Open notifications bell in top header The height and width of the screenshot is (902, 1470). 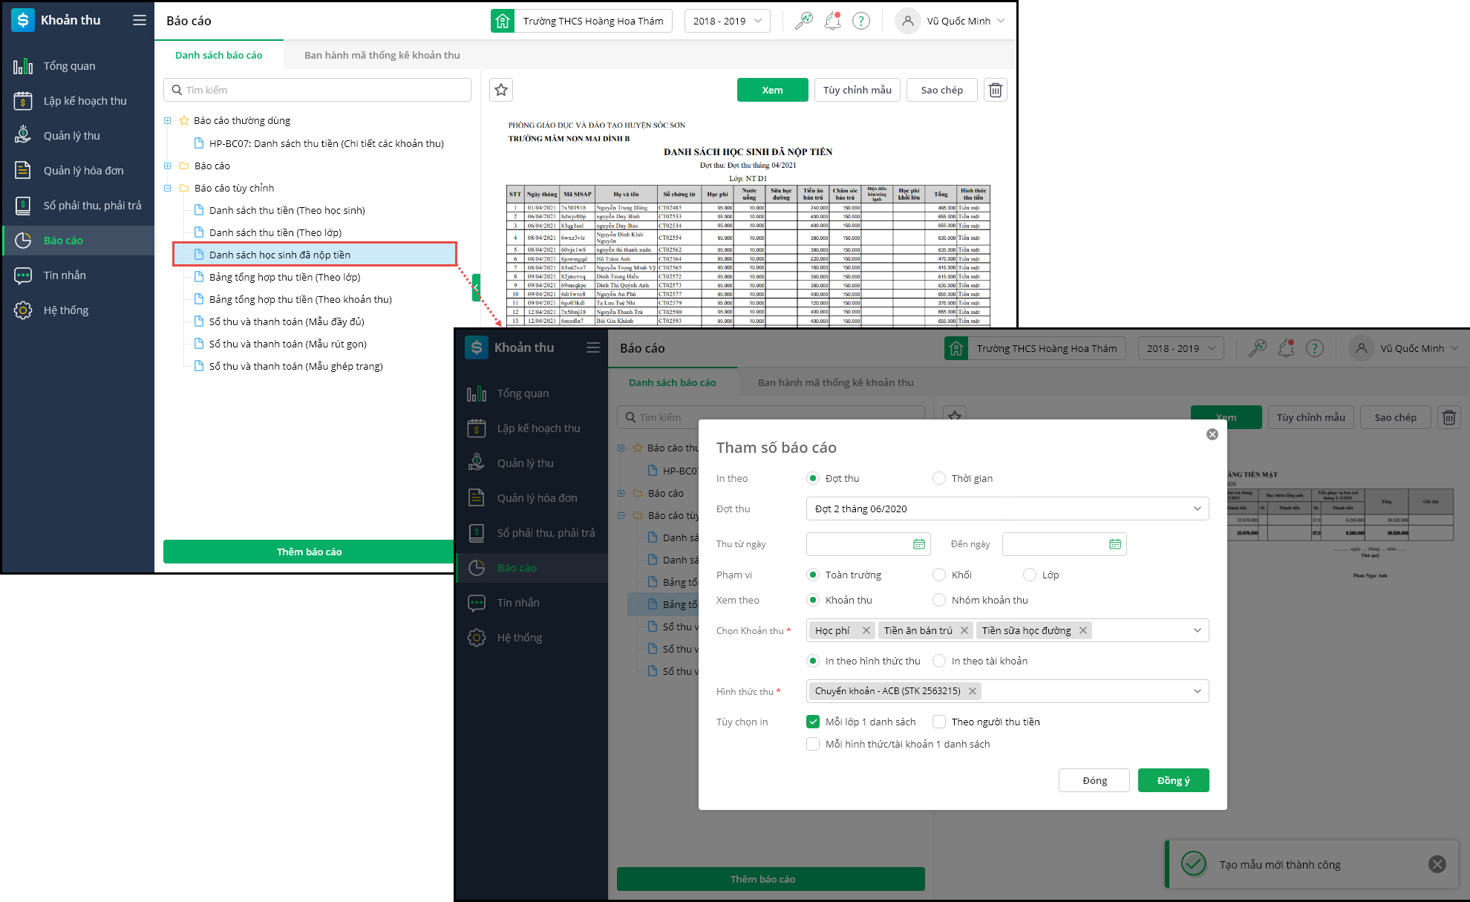coord(832,21)
